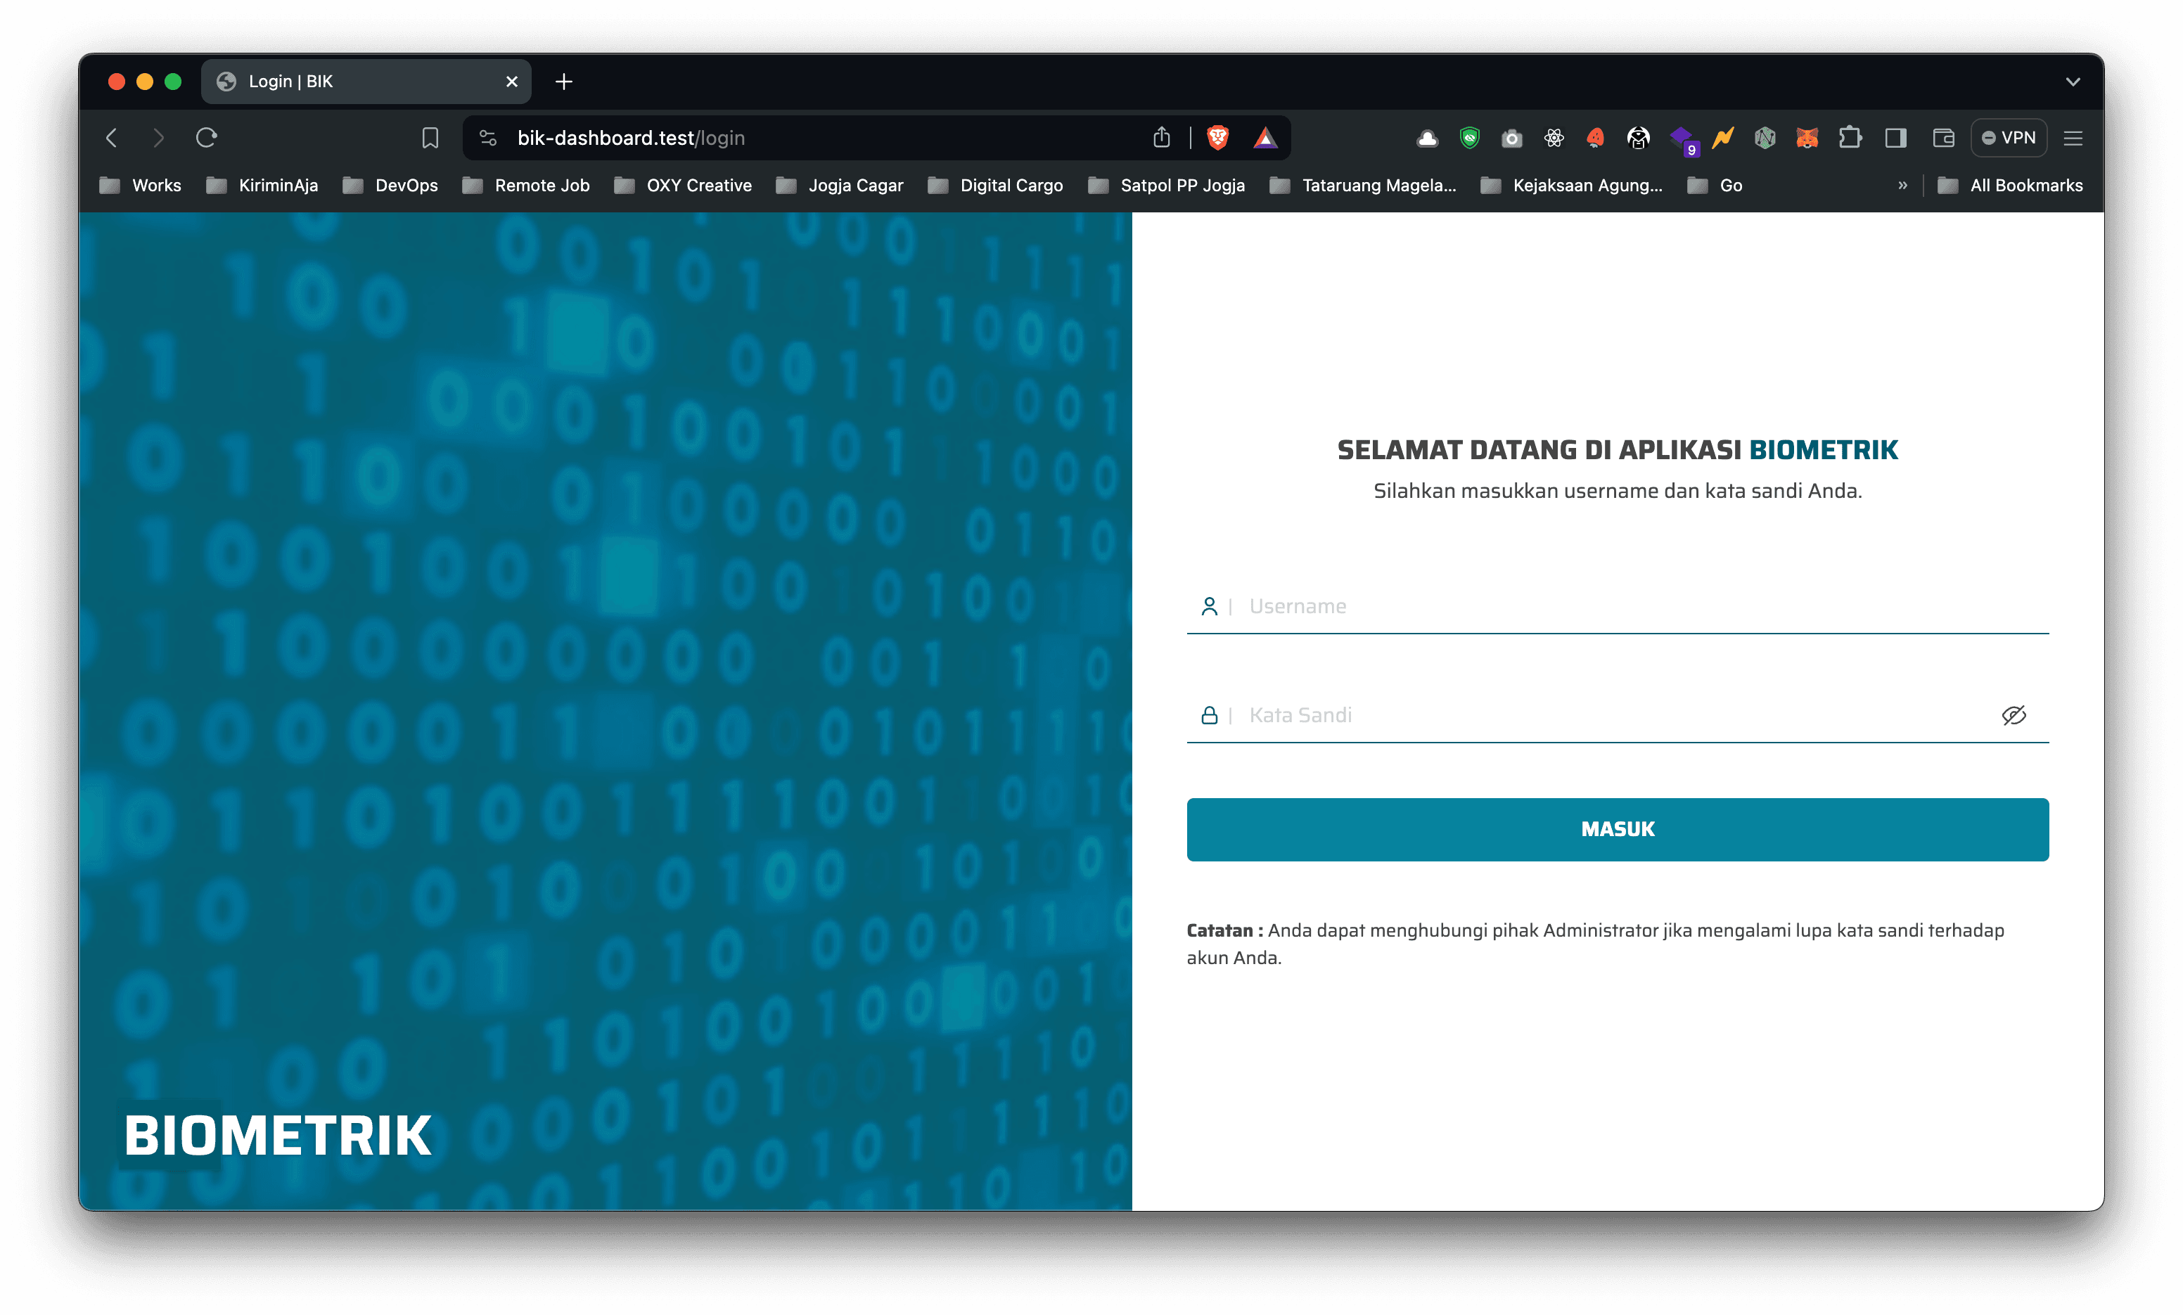Image resolution: width=2183 pixels, height=1315 pixels.
Task: Click the Brave browser shield icon
Action: coord(1215,137)
